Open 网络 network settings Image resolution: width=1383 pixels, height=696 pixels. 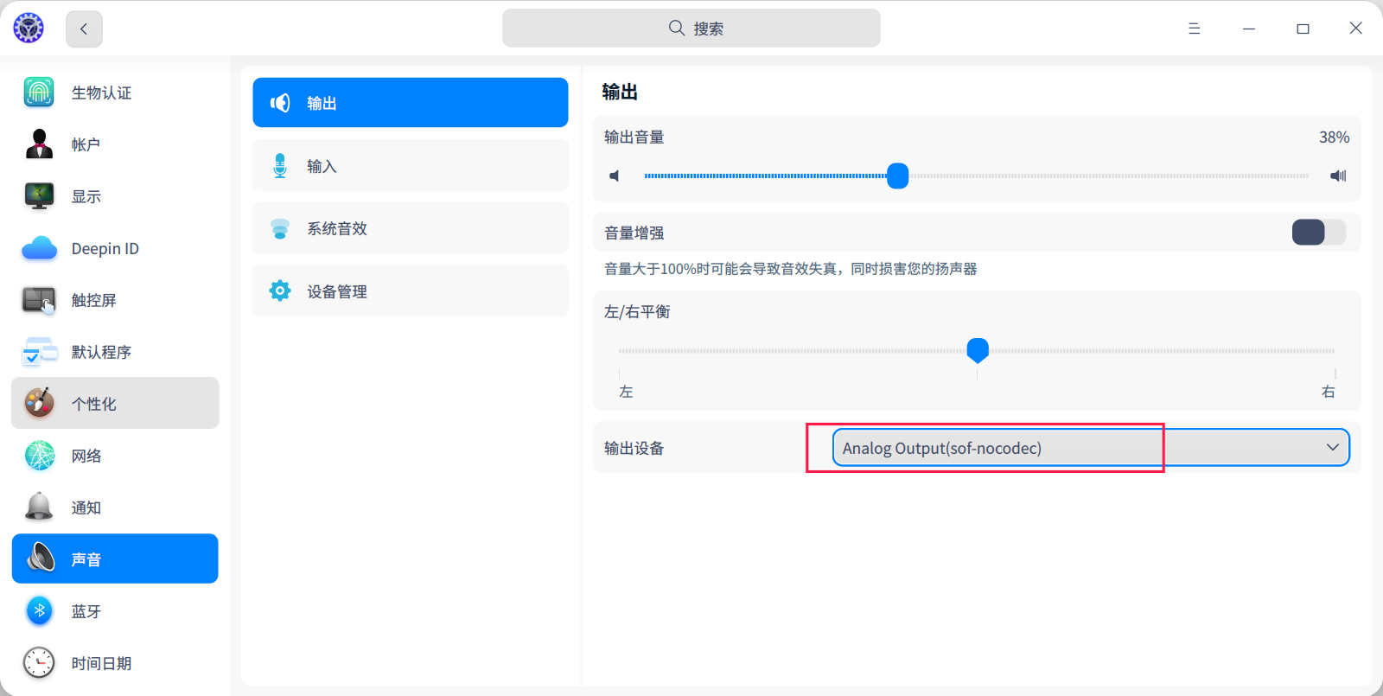pos(115,456)
